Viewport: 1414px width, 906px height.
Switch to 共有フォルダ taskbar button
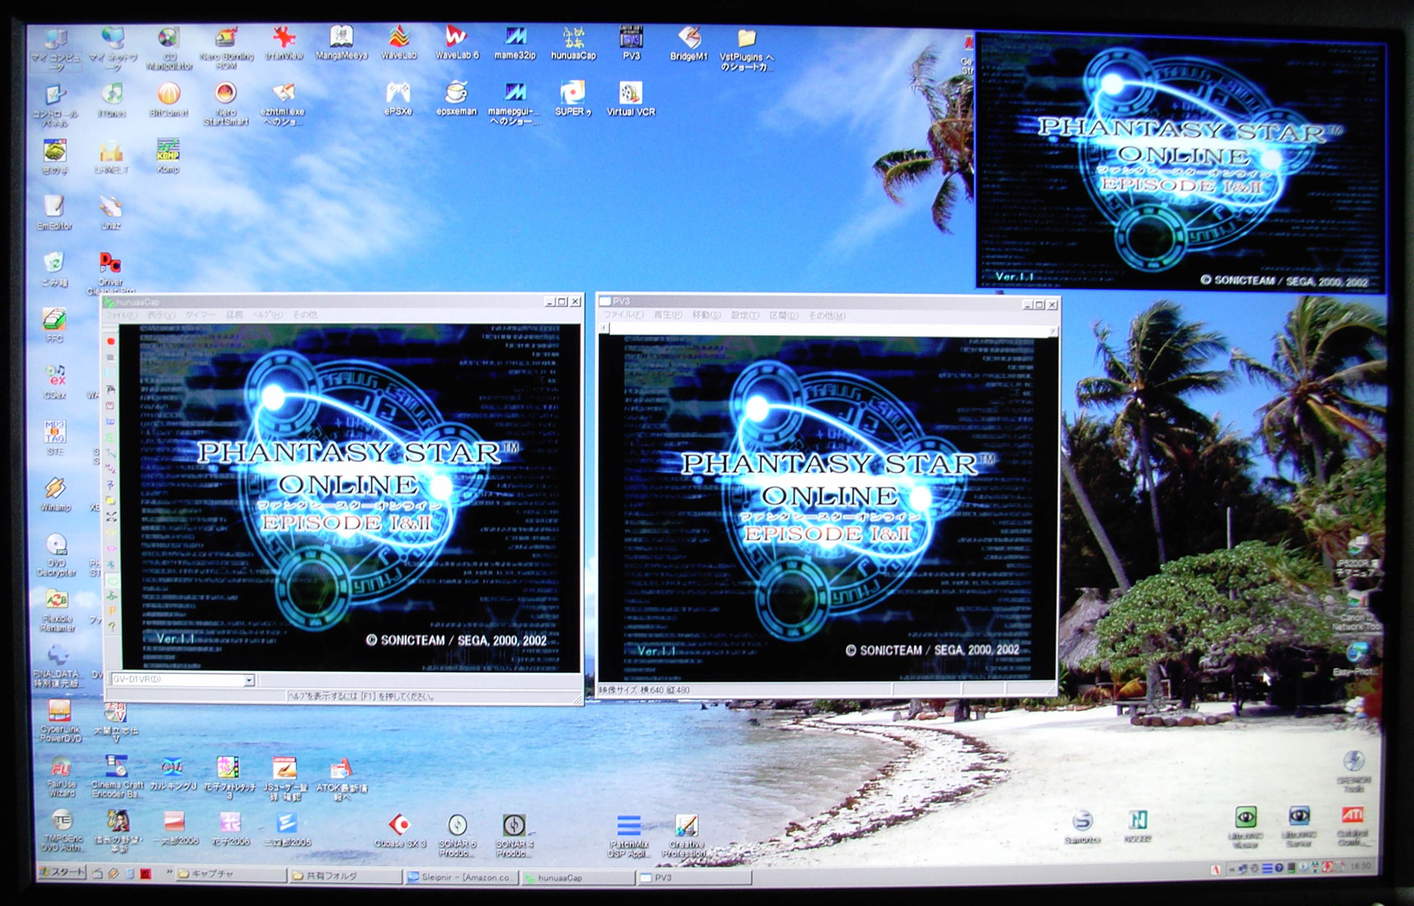tap(346, 876)
